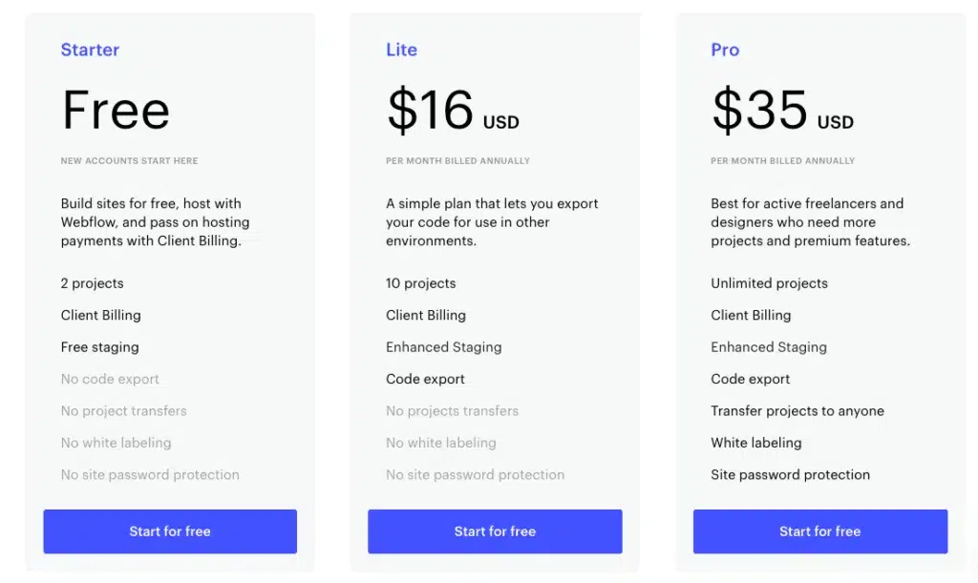Click Code export in the Lite plan

(x=425, y=379)
